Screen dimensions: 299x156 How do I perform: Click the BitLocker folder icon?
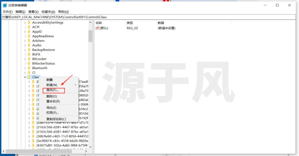(29, 59)
